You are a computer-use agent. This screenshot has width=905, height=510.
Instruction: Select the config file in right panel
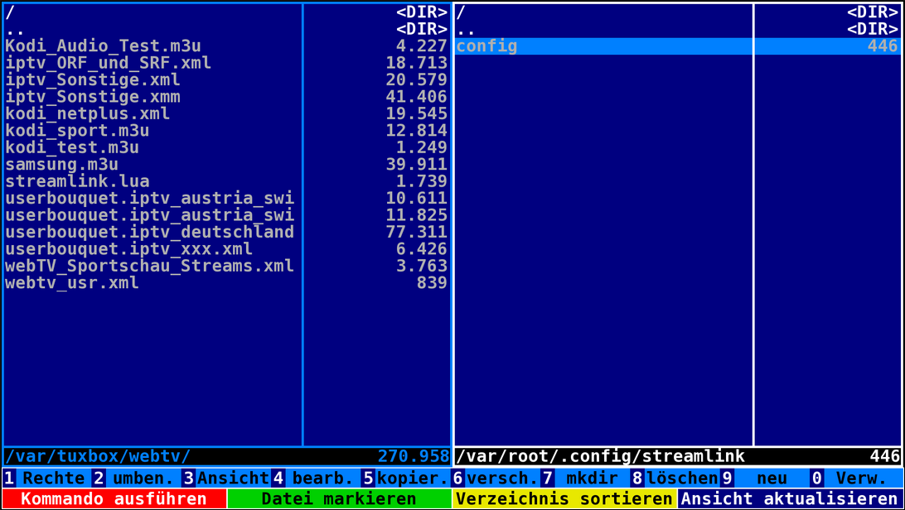pyautogui.click(x=486, y=46)
